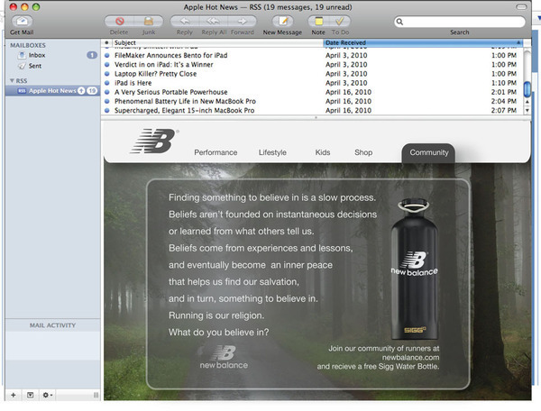Screen dimensions: 541x411
Task: Click the Inbox unread count badge
Action: pos(92,55)
